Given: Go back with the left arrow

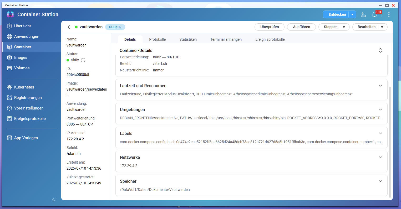Looking at the screenshot, I should click(x=69, y=27).
